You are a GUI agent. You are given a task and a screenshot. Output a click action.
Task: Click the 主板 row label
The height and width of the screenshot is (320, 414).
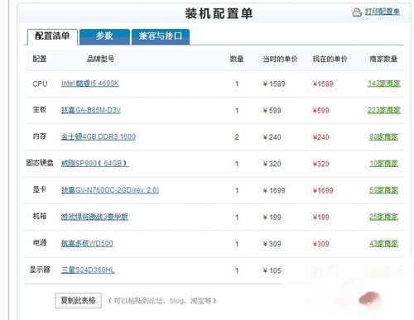(40, 110)
